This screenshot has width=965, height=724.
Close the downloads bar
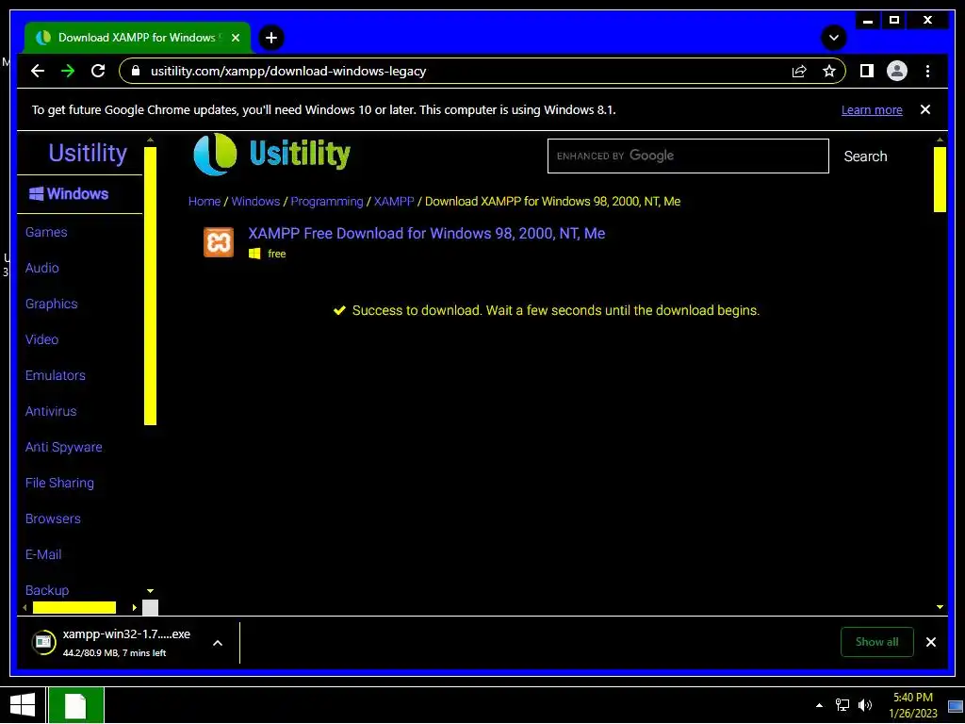[930, 642]
